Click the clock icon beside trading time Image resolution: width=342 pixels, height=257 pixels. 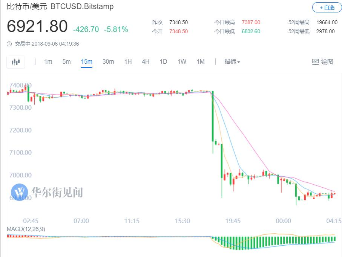click(x=9, y=44)
